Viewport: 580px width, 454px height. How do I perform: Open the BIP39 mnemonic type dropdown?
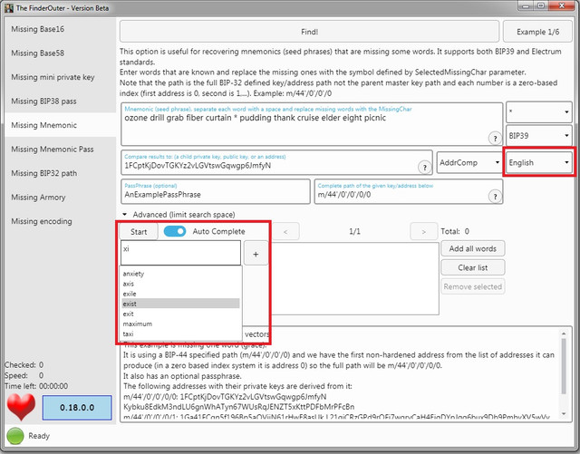pos(538,136)
